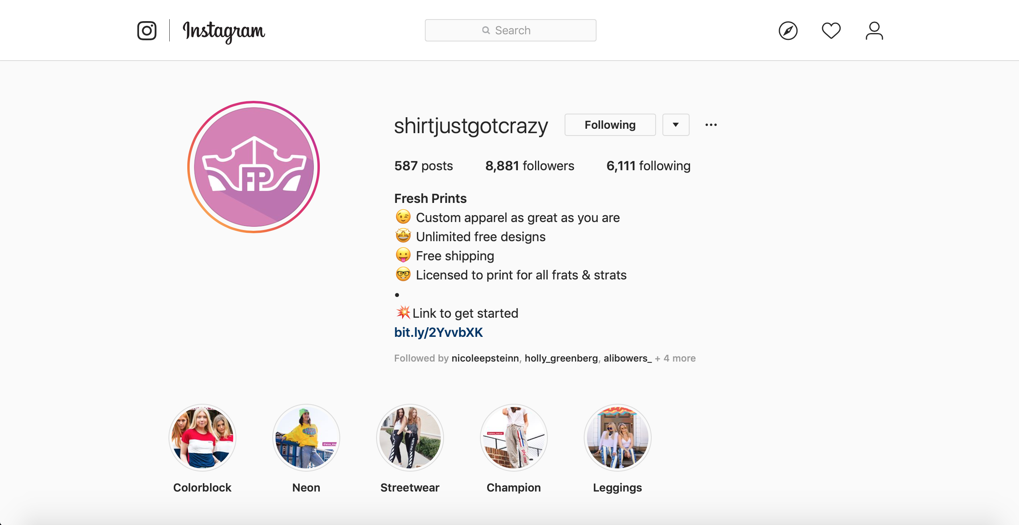The height and width of the screenshot is (525, 1019).
Task: Click the Instagram wordmark logo
Action: tap(224, 32)
